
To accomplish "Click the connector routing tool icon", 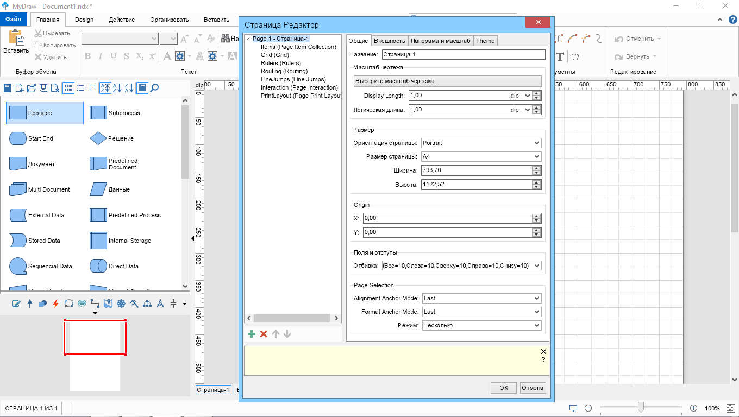I will point(95,304).
